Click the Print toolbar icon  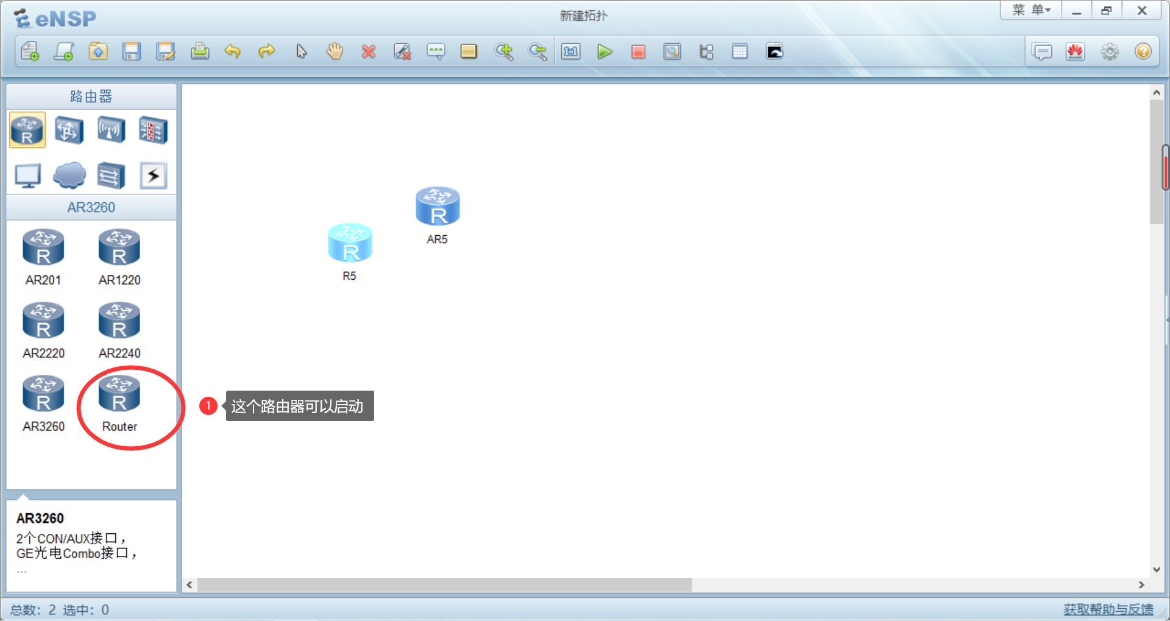pos(200,51)
